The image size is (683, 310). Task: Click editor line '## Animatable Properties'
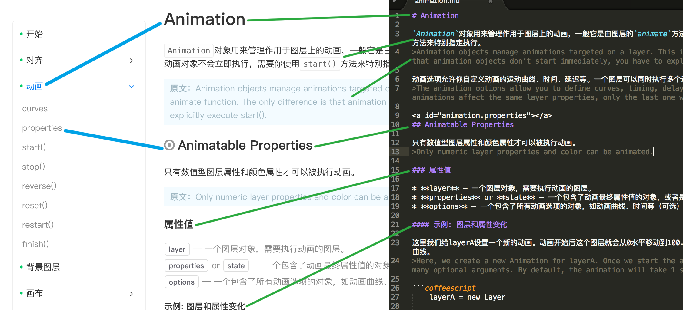click(463, 124)
